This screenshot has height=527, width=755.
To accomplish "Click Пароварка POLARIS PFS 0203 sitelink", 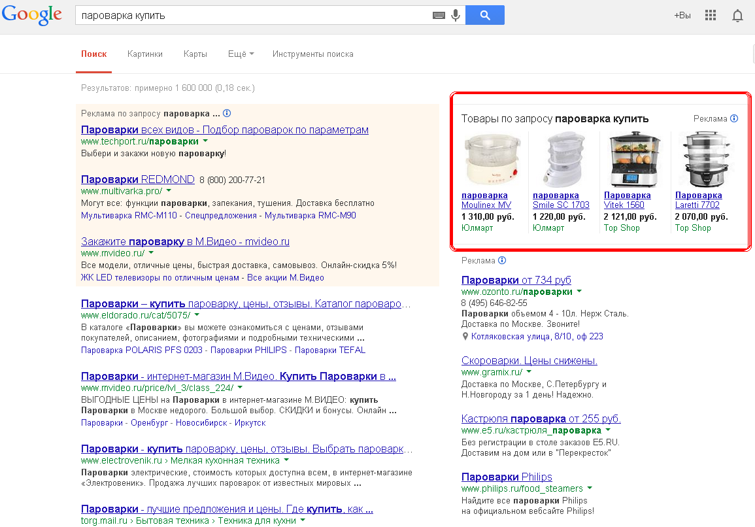I will pos(142,350).
